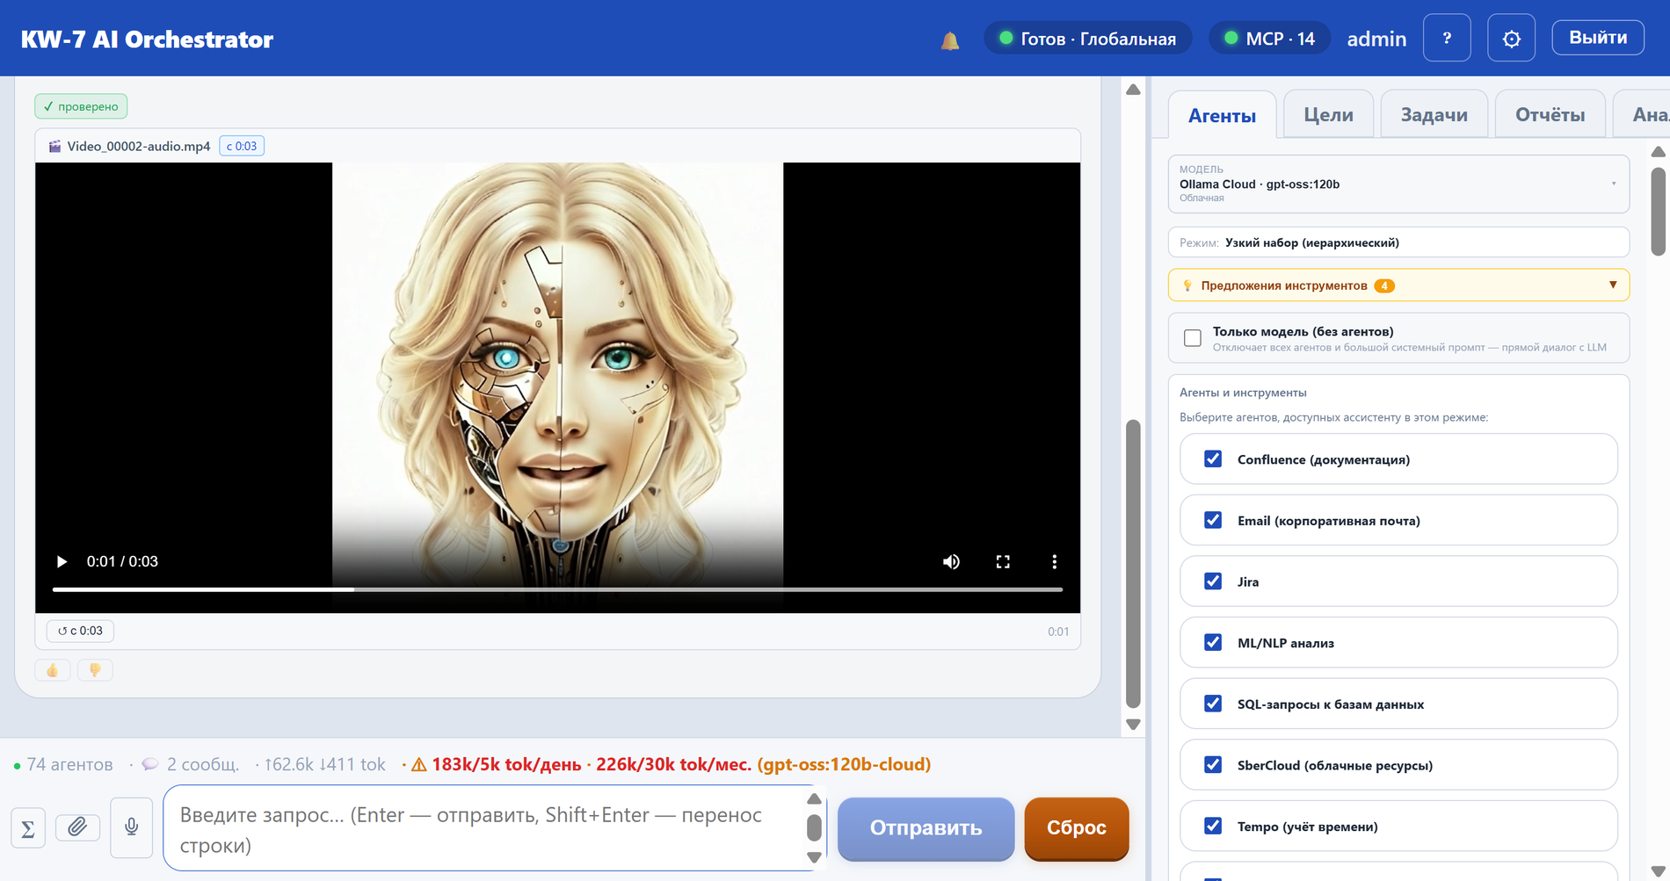Click the 'с 0:03' badge next to filename
This screenshot has width=1670, height=881.
[x=242, y=146]
